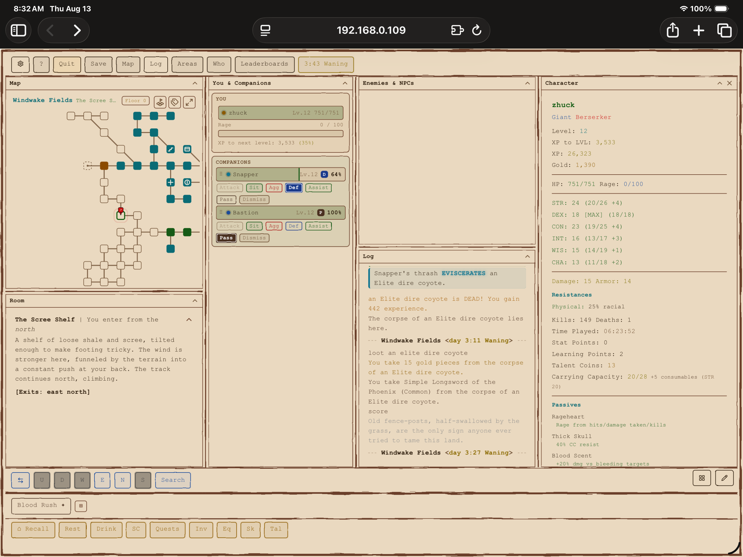
Task: Click the dashed unexplored room on map
Action: pos(87,165)
